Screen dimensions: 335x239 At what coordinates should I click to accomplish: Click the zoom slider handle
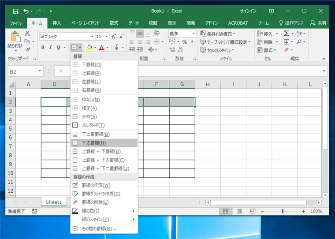click(x=283, y=211)
